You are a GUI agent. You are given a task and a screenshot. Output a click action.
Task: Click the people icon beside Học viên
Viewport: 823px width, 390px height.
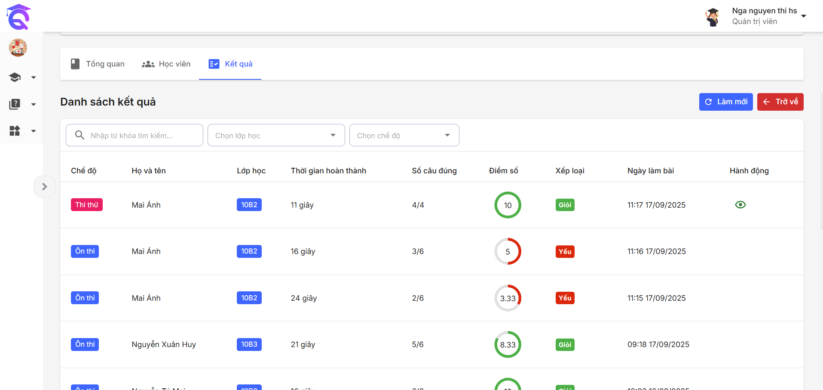tap(148, 64)
